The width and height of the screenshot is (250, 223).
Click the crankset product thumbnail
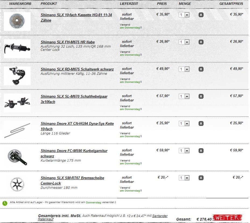(x=17, y=157)
